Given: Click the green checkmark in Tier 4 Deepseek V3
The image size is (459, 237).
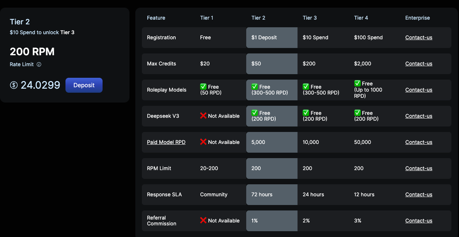Looking at the screenshot, I should point(358,113).
